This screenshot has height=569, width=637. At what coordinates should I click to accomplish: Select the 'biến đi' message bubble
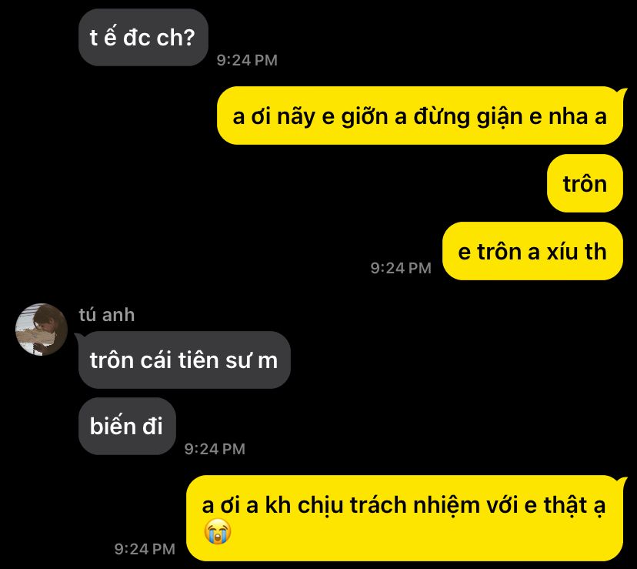point(127,426)
